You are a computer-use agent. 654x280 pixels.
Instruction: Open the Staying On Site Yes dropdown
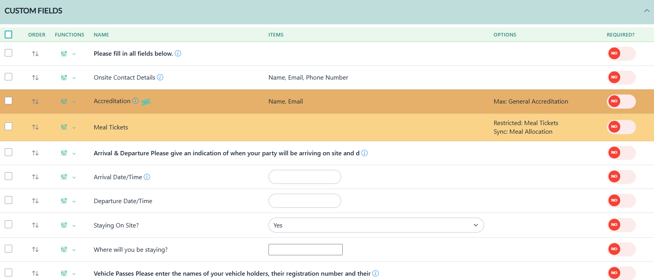376,225
